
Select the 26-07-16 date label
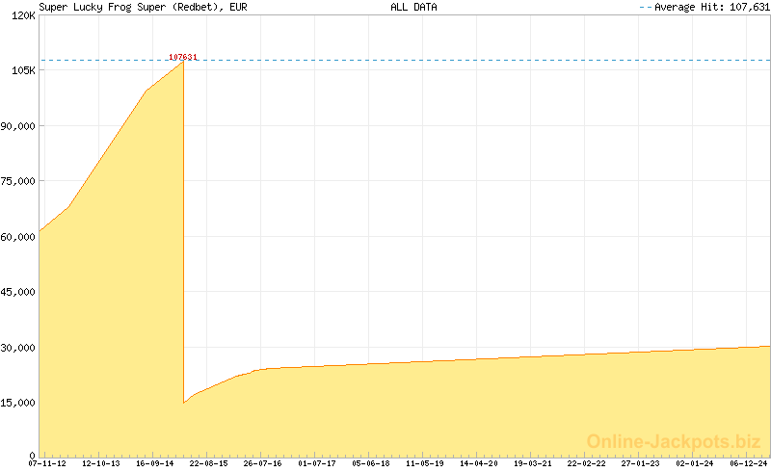[263, 463]
